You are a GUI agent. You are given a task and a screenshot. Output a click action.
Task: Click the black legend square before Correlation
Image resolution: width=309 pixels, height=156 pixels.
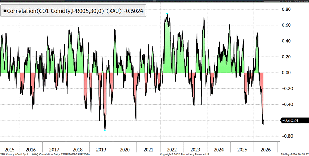[5, 11]
